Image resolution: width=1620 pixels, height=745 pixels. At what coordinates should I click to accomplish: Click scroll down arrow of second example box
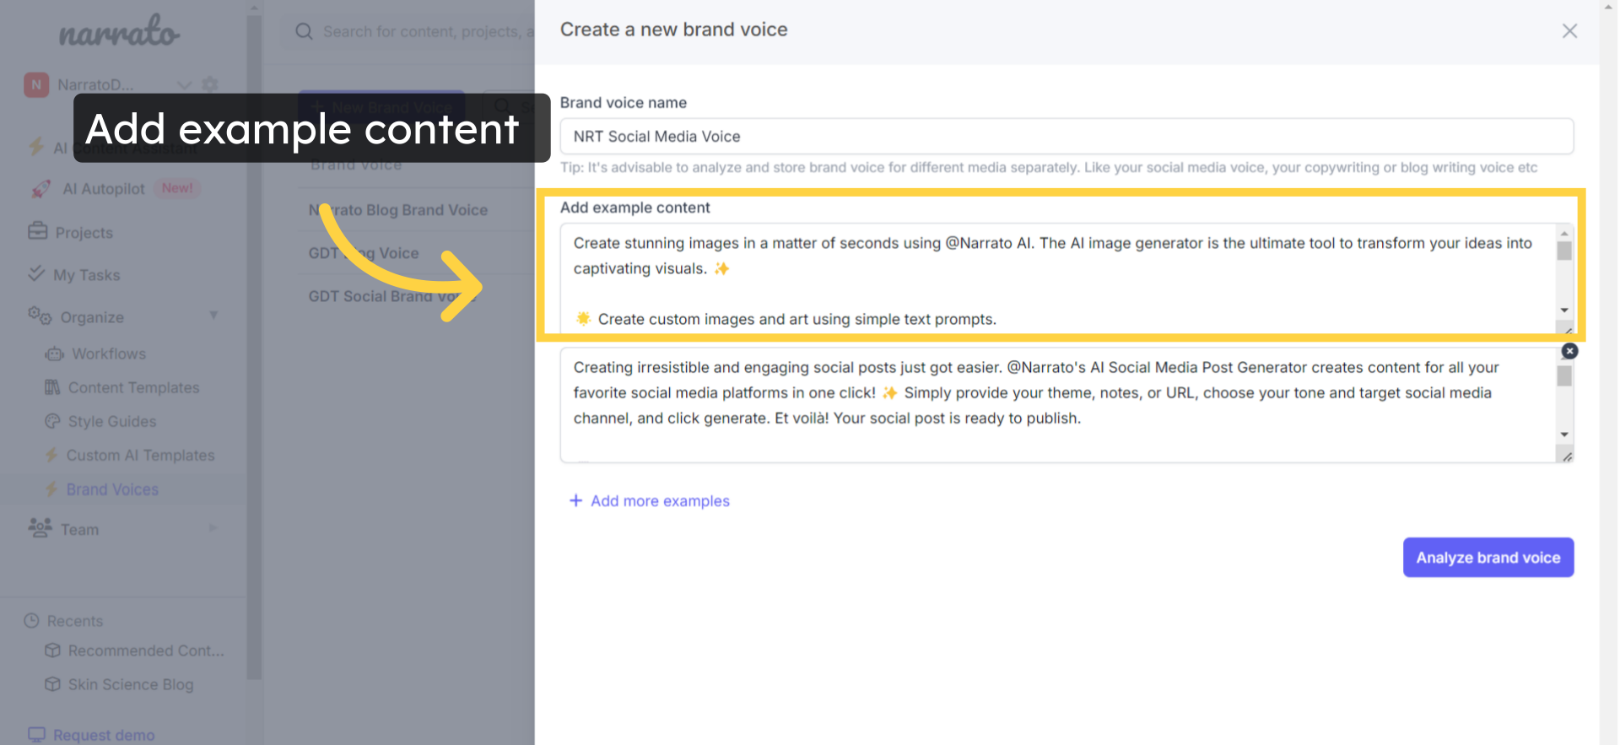(1564, 435)
